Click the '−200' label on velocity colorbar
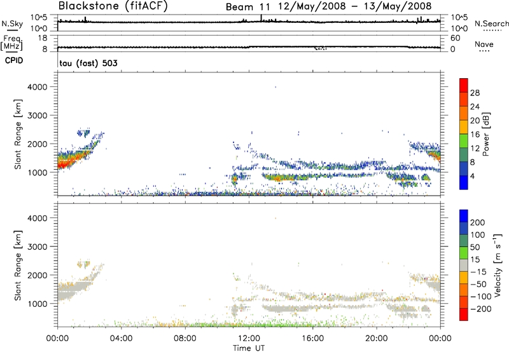The image size is (509, 352). [481, 309]
